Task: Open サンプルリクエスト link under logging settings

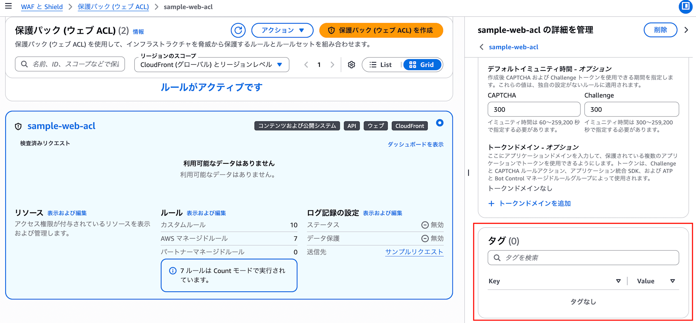Action: pos(414,252)
